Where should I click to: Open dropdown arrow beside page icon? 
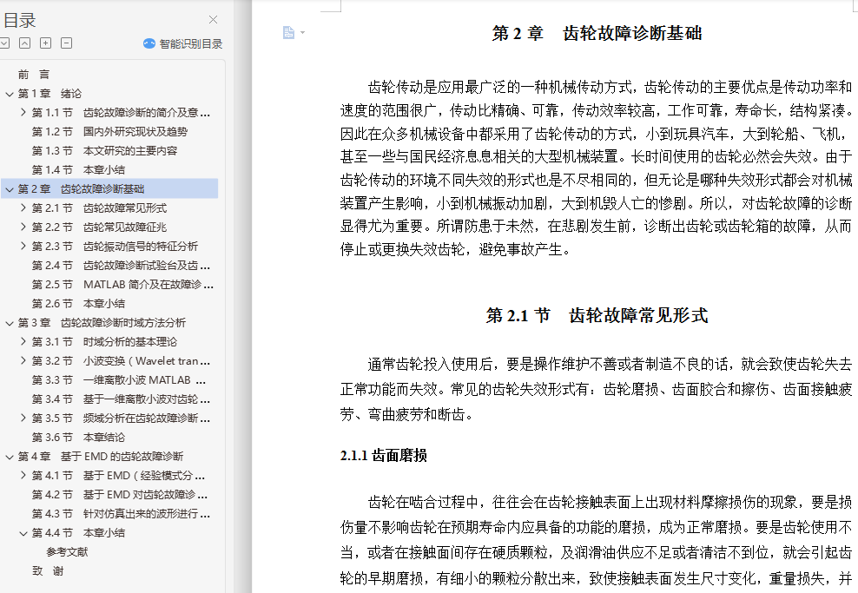[x=302, y=33]
